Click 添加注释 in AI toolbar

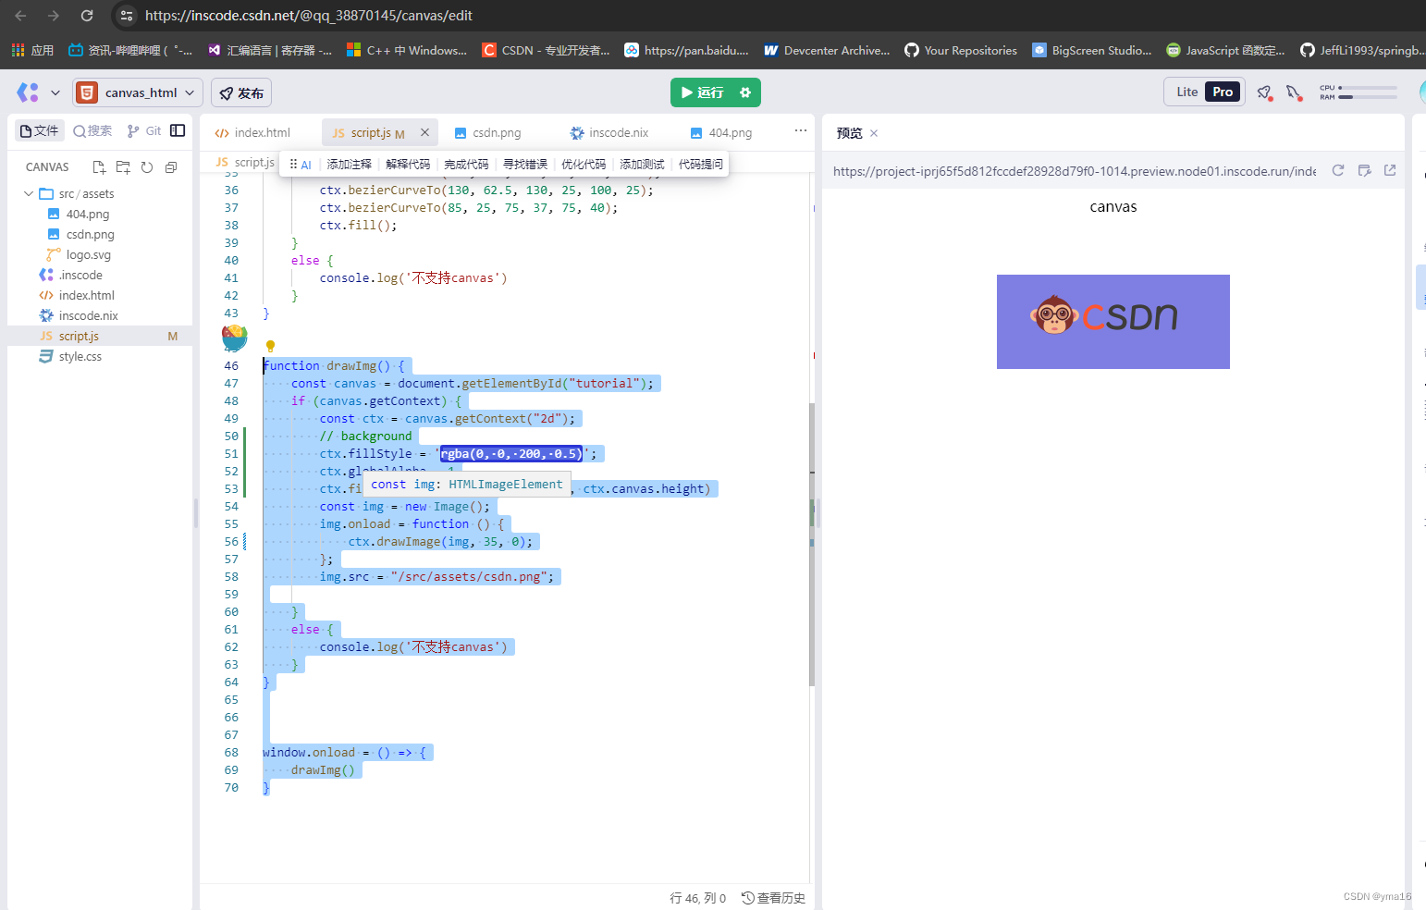pos(349,164)
